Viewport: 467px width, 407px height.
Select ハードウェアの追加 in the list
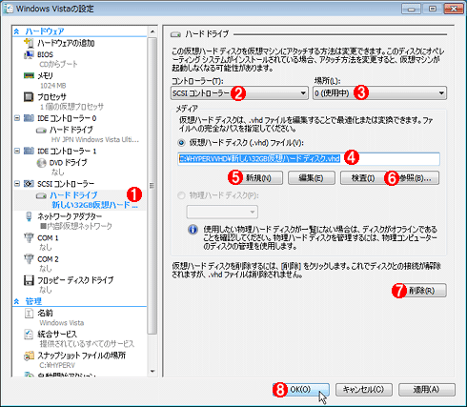coord(66,43)
